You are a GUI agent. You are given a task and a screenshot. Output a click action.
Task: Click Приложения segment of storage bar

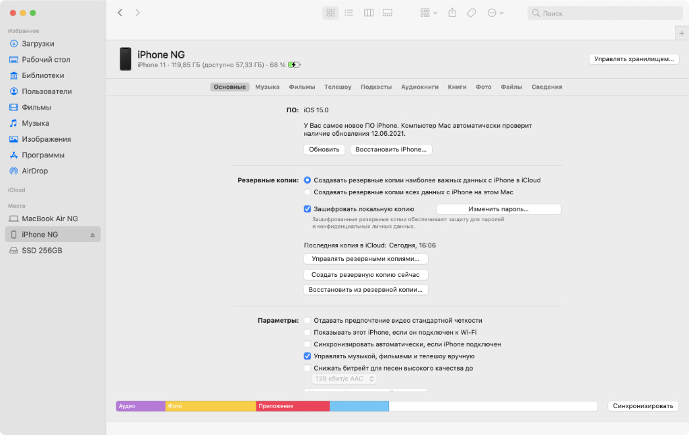(x=293, y=406)
